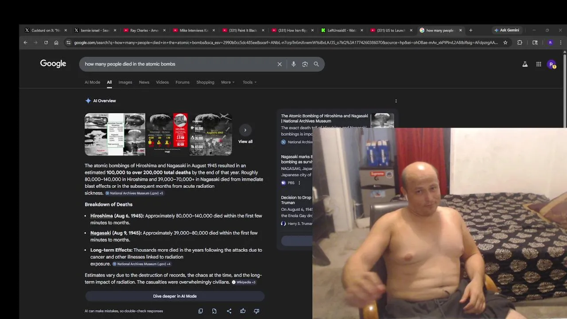Click 'AI can make mistakes' disclaimer text
The image size is (567, 319).
124,311
